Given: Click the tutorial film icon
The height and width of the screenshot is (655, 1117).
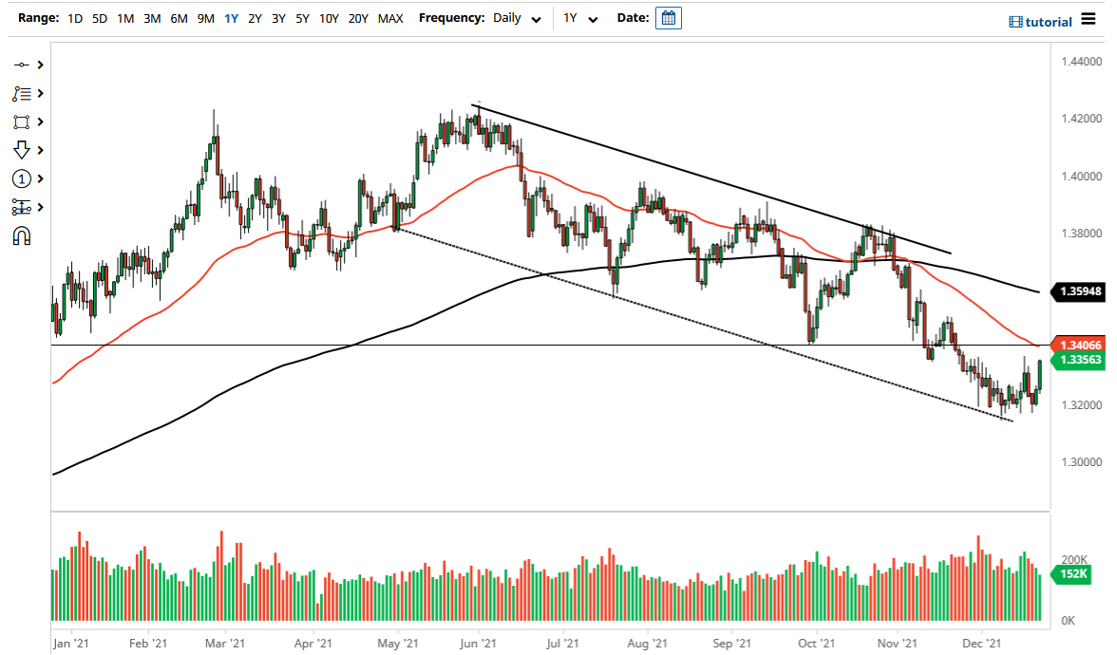Looking at the screenshot, I should (1018, 22).
